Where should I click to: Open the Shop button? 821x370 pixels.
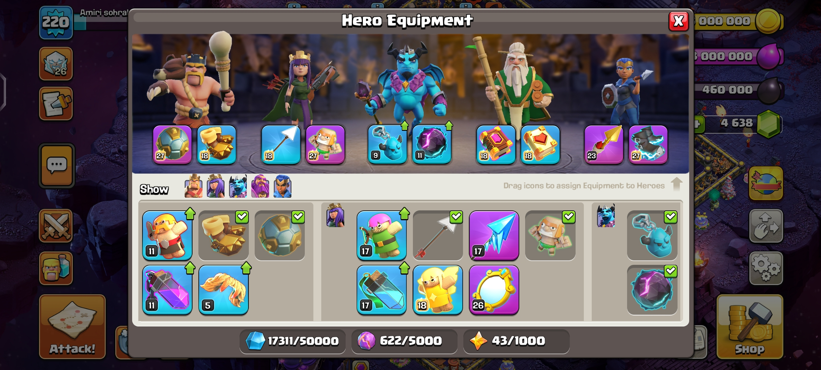pyautogui.click(x=750, y=326)
